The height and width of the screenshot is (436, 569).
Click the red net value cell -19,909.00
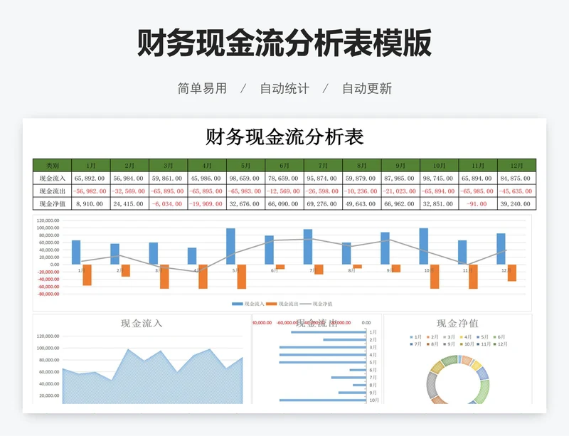(207, 203)
